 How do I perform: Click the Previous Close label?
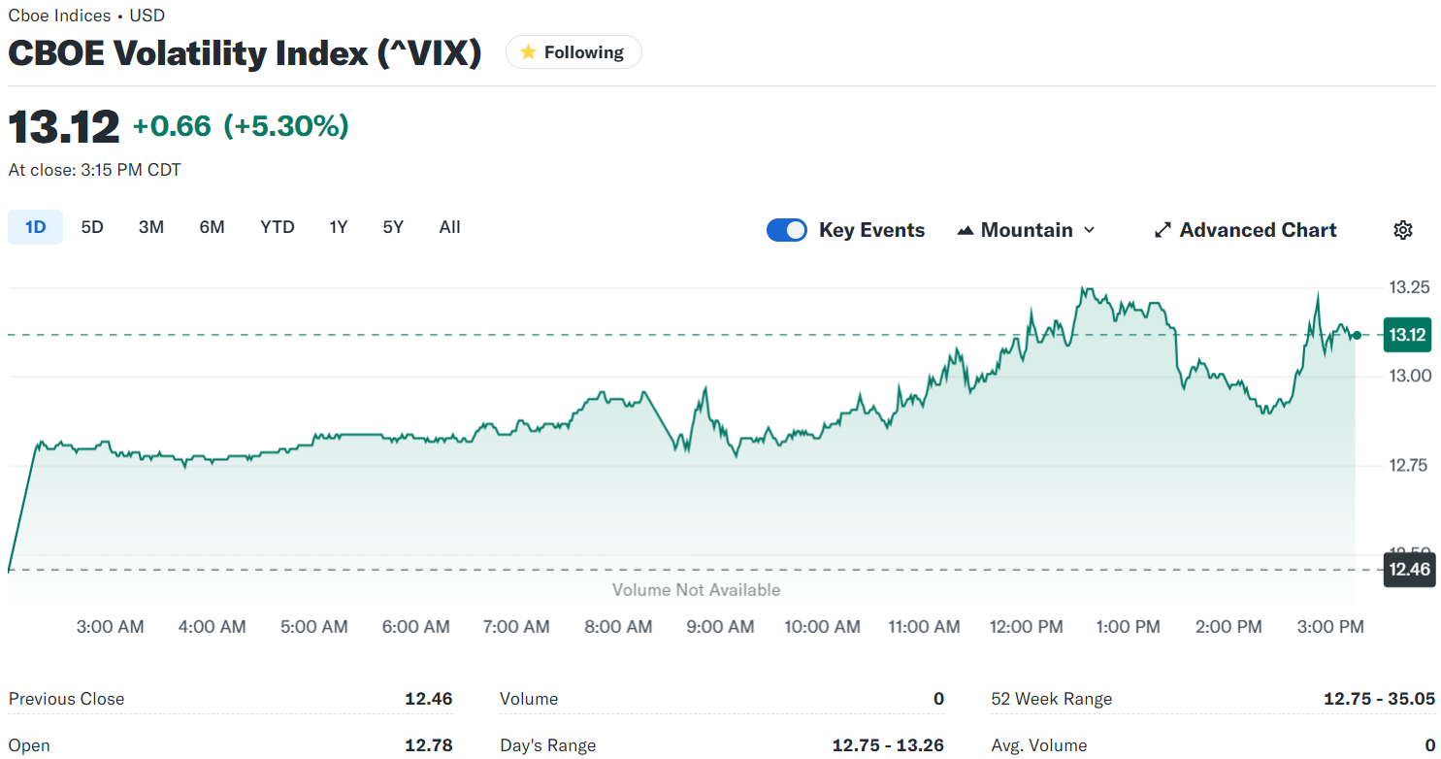pos(67,699)
